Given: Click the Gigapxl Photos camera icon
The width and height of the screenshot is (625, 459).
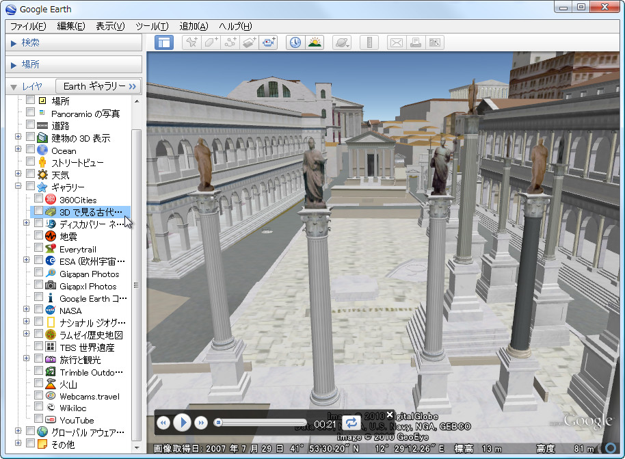Looking at the screenshot, I should pos(51,285).
